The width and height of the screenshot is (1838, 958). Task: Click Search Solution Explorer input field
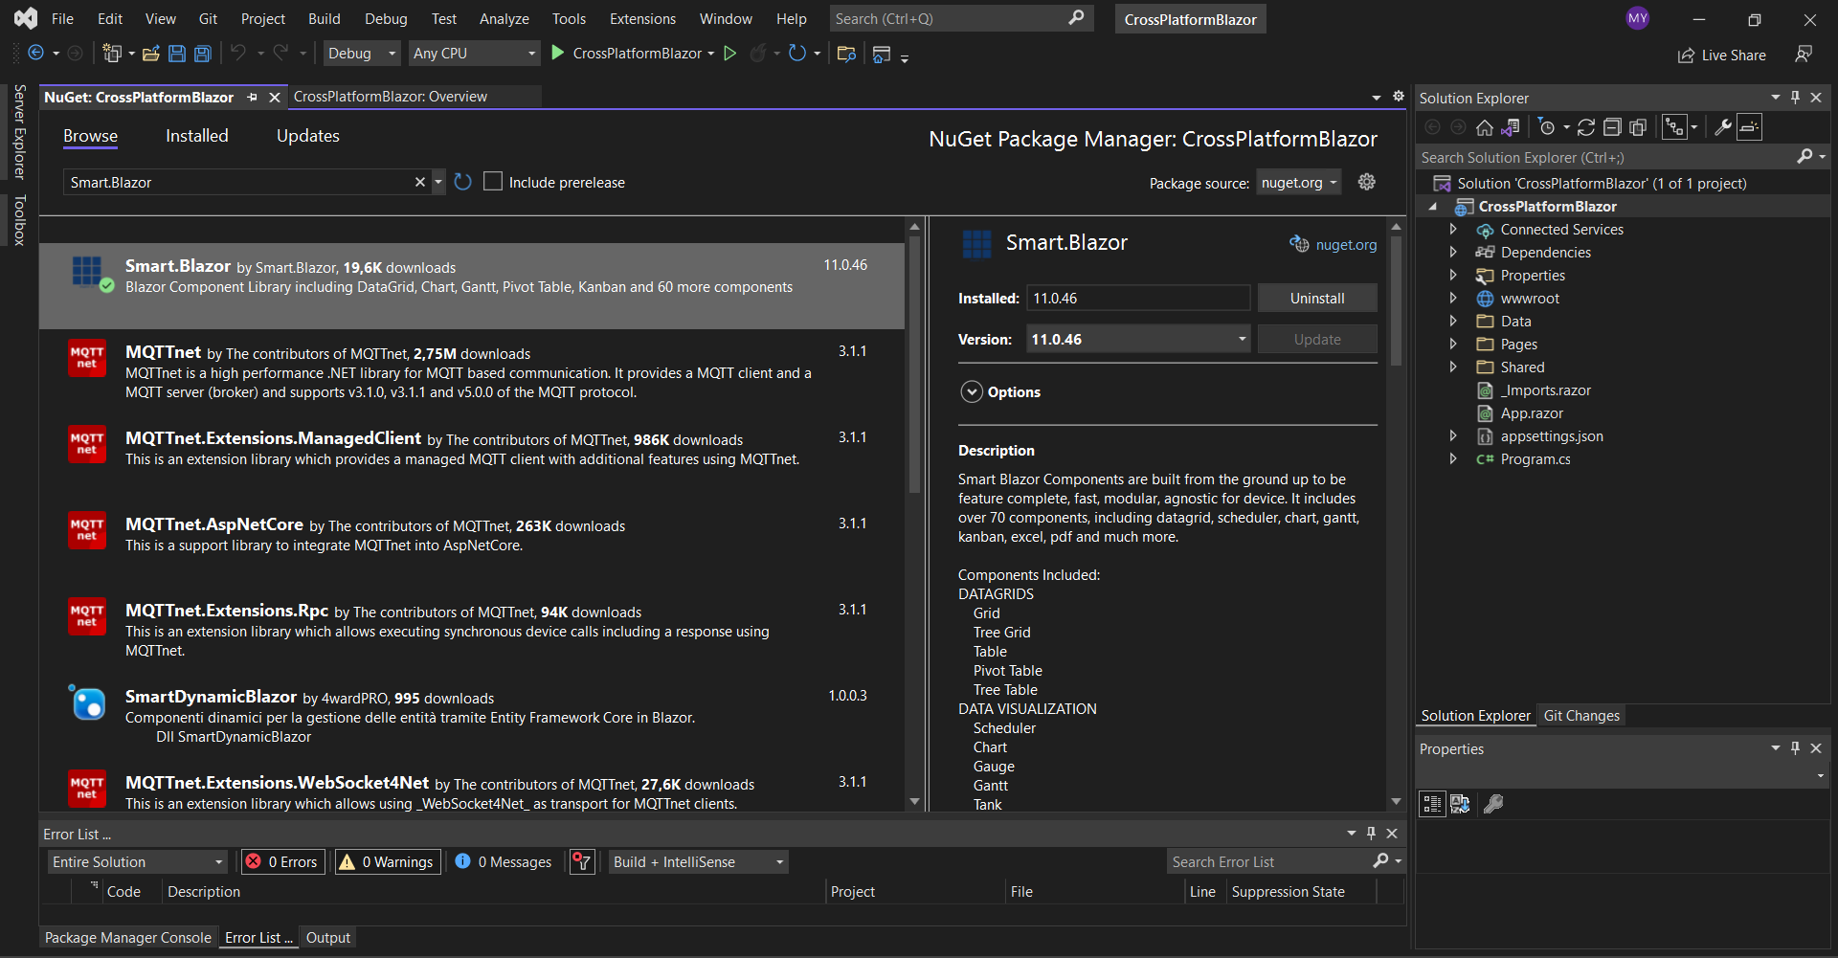click(x=1605, y=157)
